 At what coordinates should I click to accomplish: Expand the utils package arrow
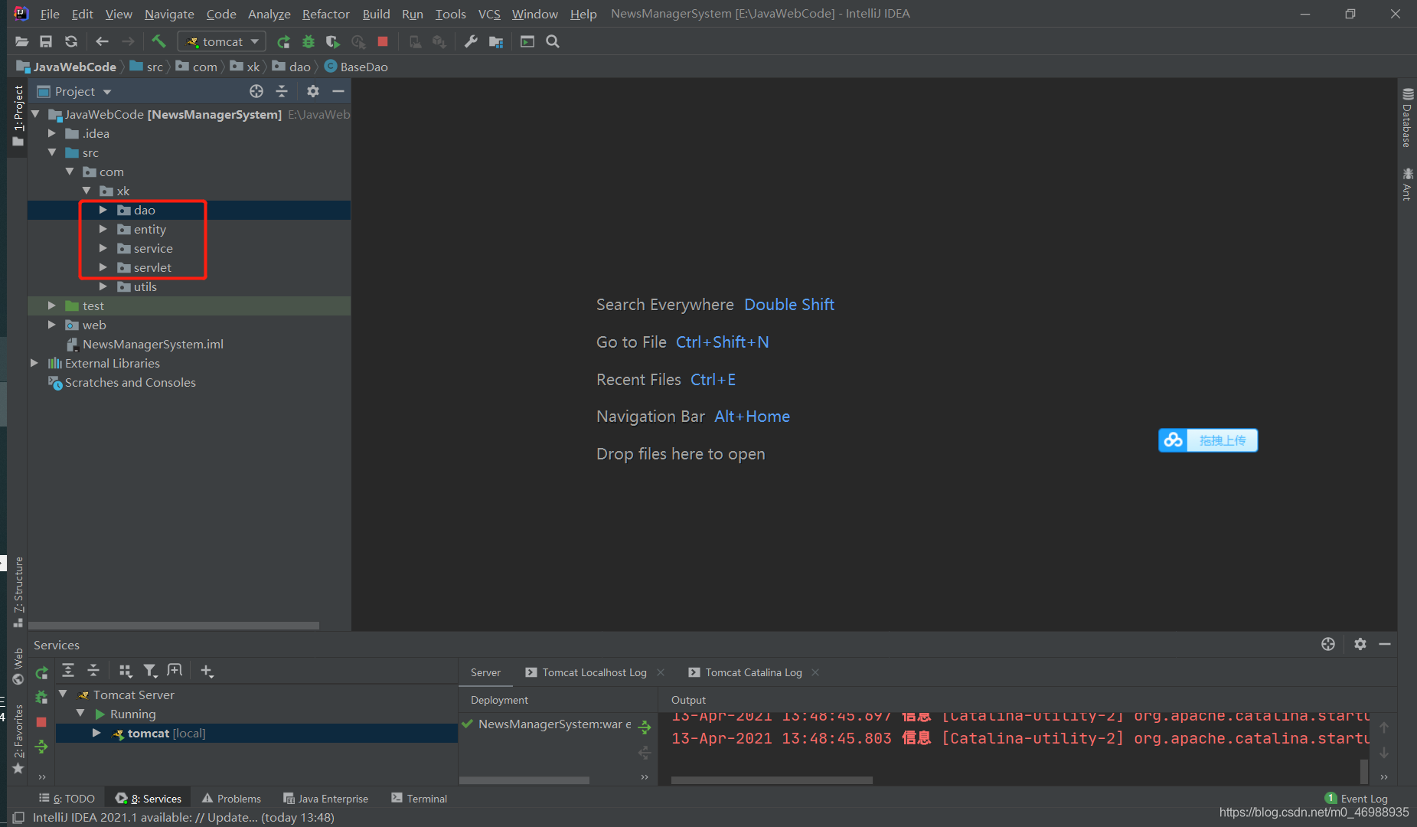pos(103,286)
